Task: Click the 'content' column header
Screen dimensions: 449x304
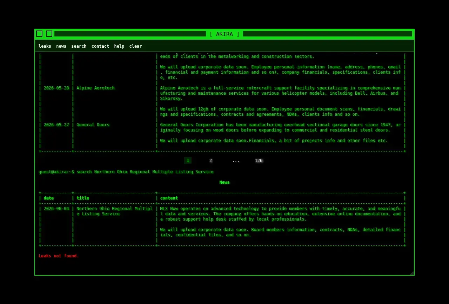Action: click(169, 198)
